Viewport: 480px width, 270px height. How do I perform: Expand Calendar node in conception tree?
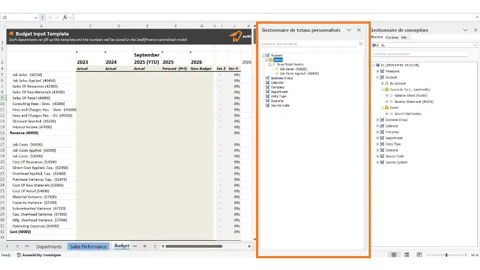(x=378, y=126)
